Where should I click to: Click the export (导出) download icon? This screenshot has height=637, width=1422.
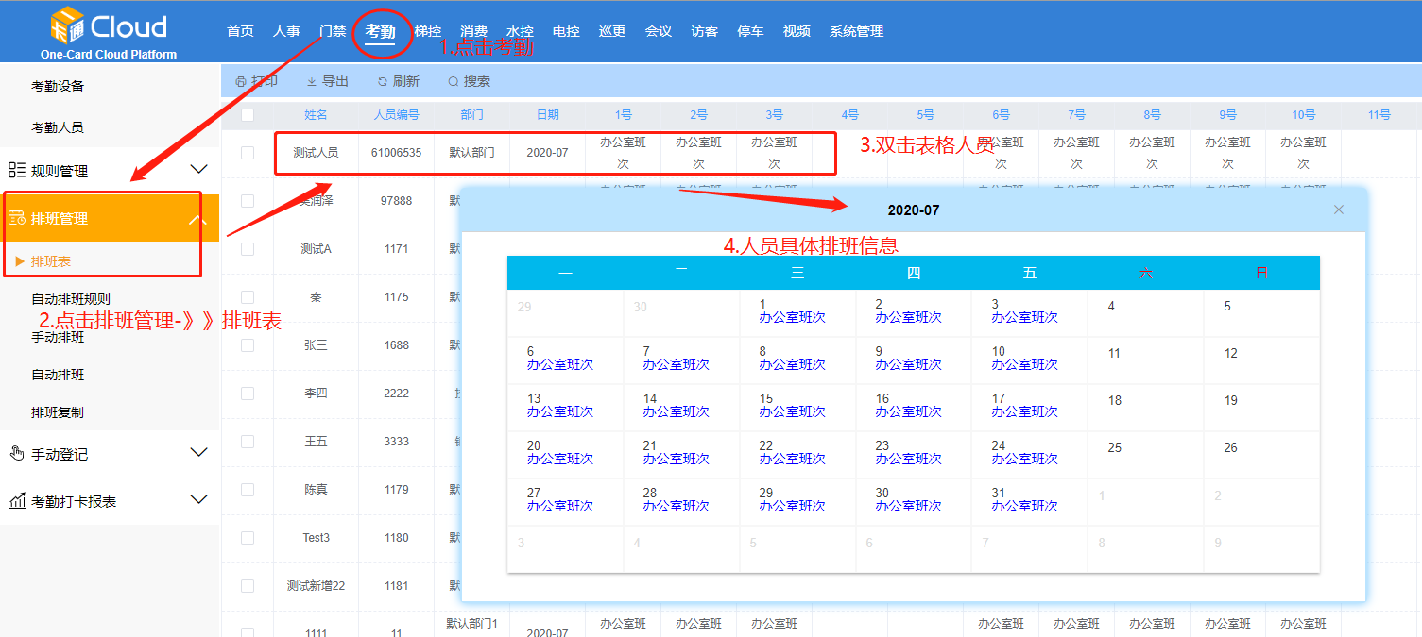[312, 82]
